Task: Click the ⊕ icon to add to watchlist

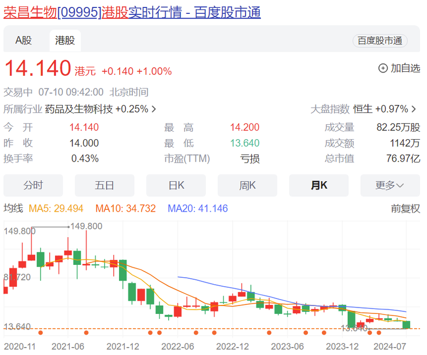Action: 382,68
